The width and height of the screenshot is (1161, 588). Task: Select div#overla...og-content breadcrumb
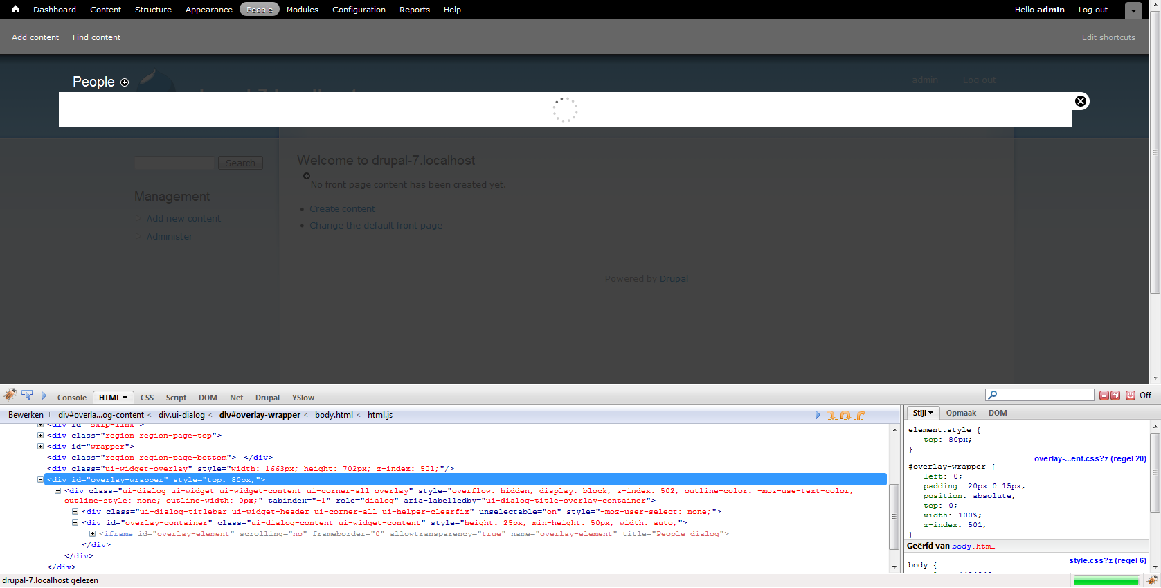coord(101,415)
